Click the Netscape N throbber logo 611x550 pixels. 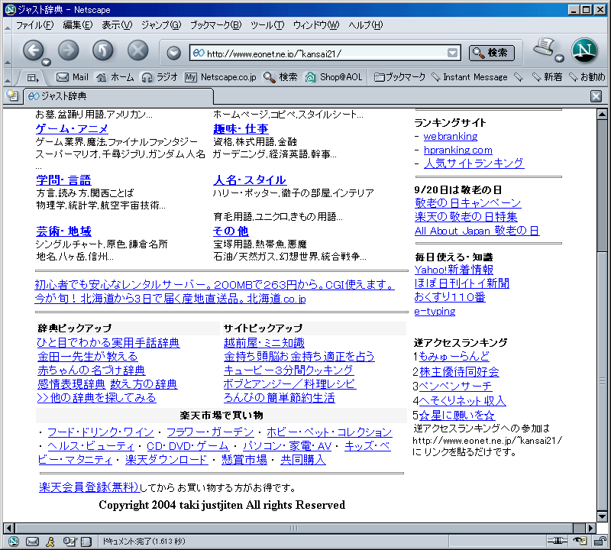click(584, 50)
